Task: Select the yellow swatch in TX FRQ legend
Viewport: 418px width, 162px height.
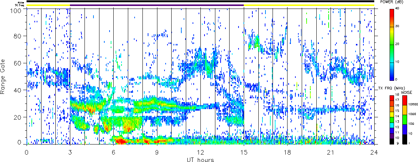Action: pos(392,114)
